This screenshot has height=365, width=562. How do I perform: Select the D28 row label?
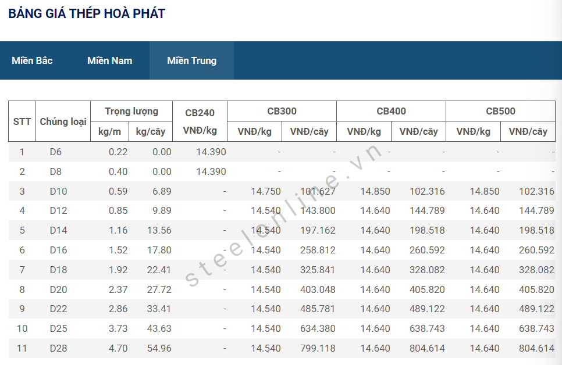coord(58,348)
